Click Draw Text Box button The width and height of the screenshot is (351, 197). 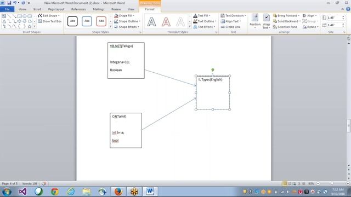(50, 21)
